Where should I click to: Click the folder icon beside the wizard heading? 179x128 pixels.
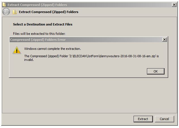(x=15, y=12)
